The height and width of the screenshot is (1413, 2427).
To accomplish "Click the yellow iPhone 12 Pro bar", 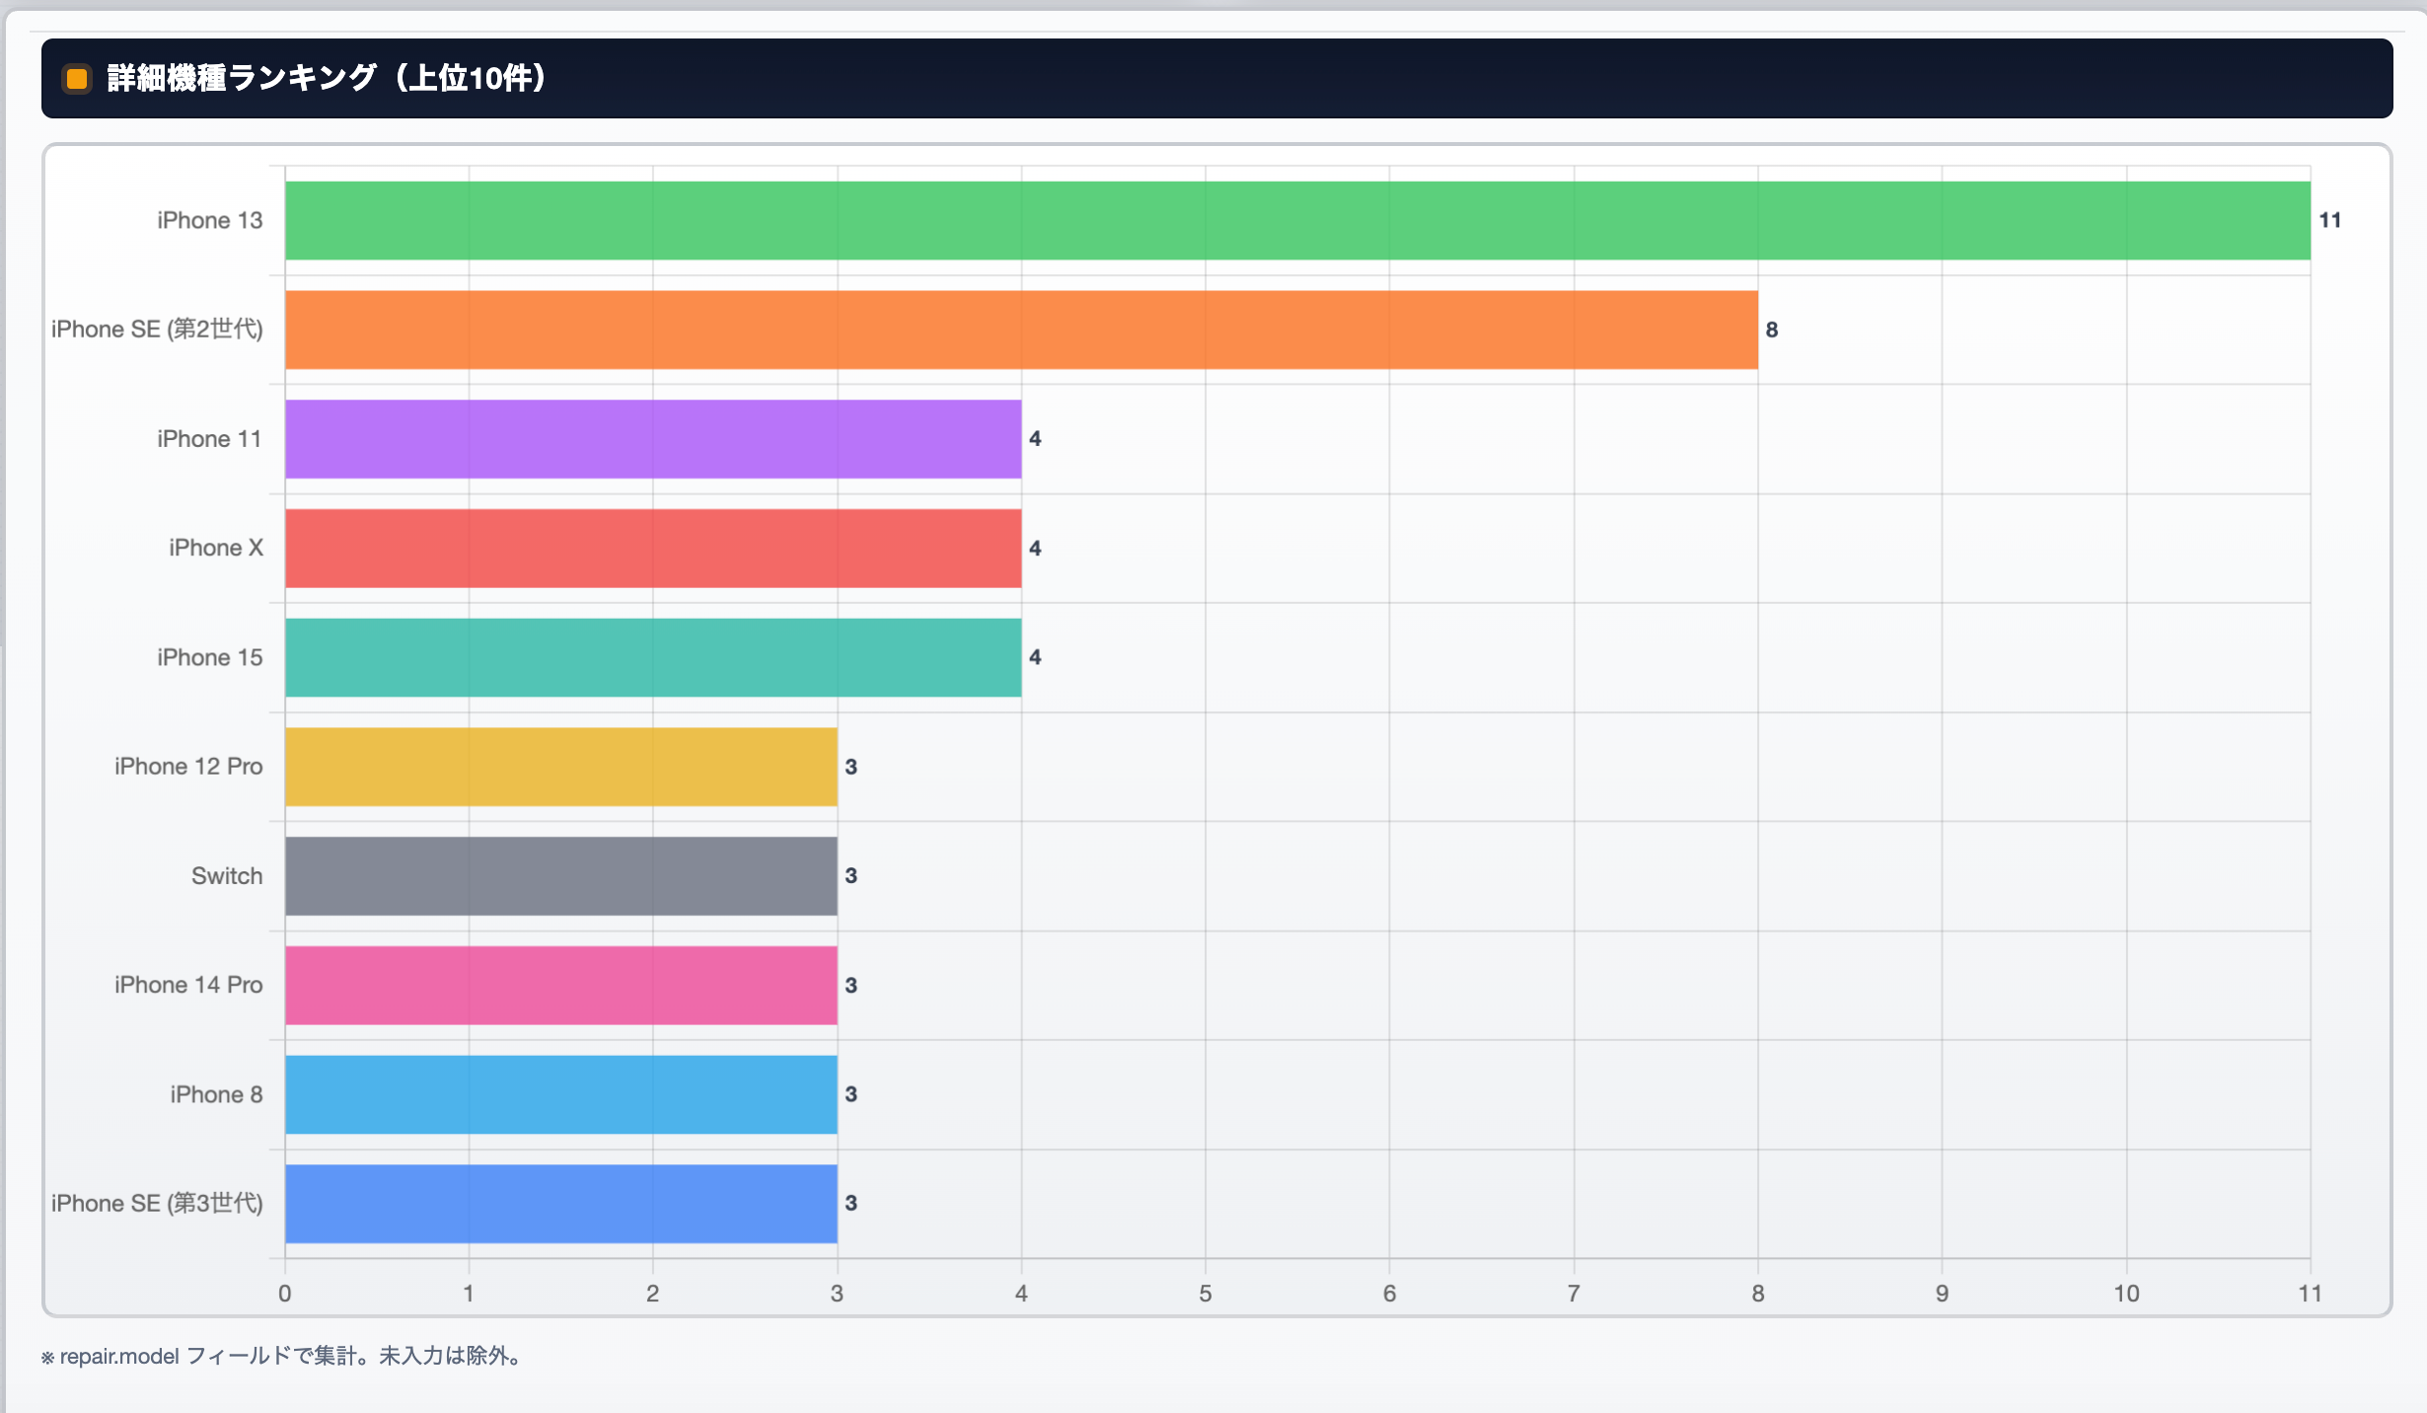I will coord(561,767).
